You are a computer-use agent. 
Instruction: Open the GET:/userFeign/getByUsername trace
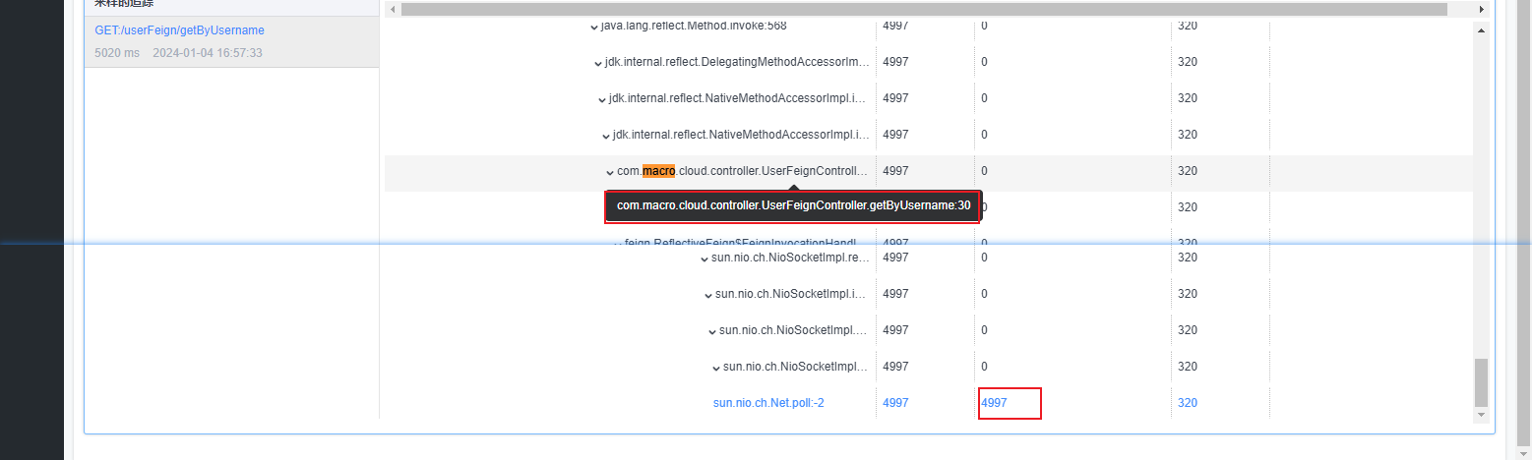click(179, 30)
